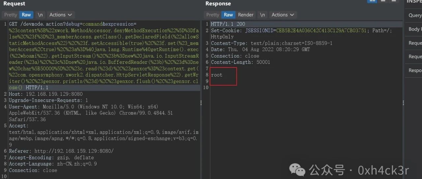The width and height of the screenshot is (422, 179).
Task: Click the Accept-Encoding: gzip, deflate line
Action: pyautogui.click(x=51, y=158)
